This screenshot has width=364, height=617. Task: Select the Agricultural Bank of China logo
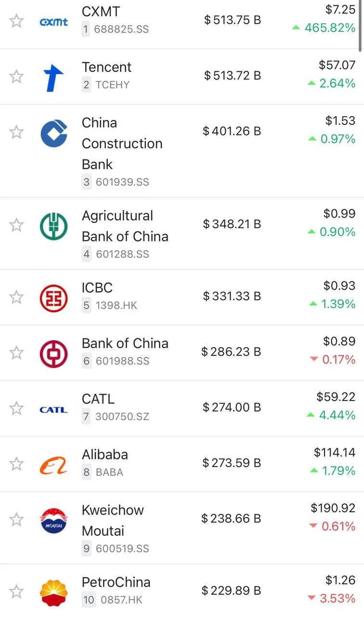pos(53,226)
